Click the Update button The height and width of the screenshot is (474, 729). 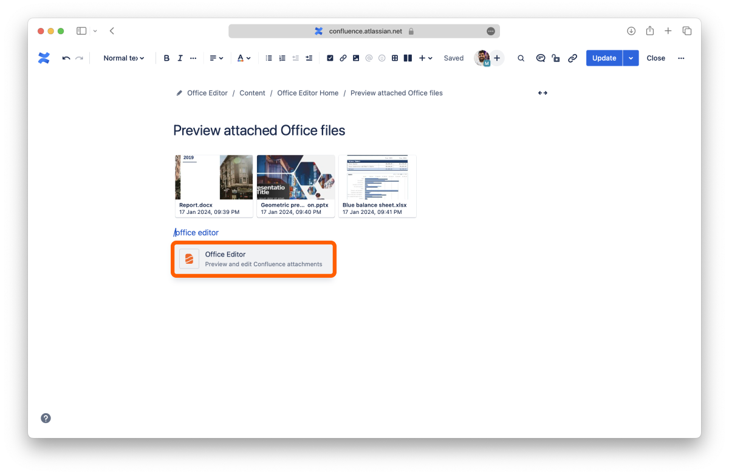tap(604, 58)
